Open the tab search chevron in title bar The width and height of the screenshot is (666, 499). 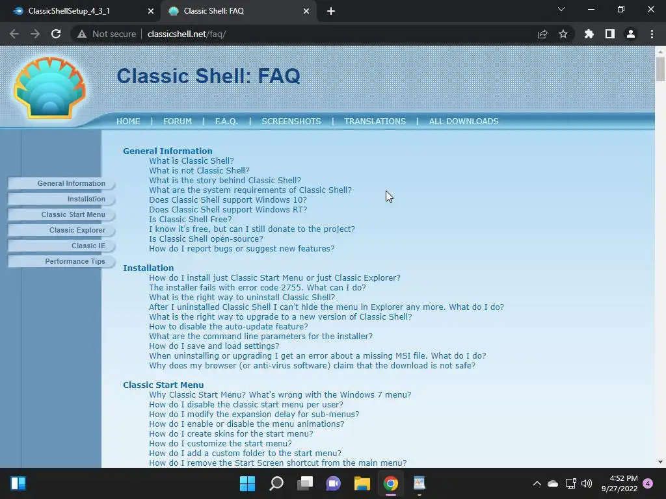[x=561, y=9]
